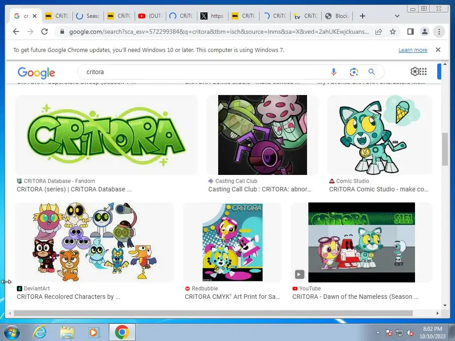Search by voice microphone icon

tap(334, 72)
